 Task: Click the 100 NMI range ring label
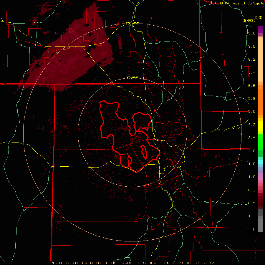tap(132, 23)
